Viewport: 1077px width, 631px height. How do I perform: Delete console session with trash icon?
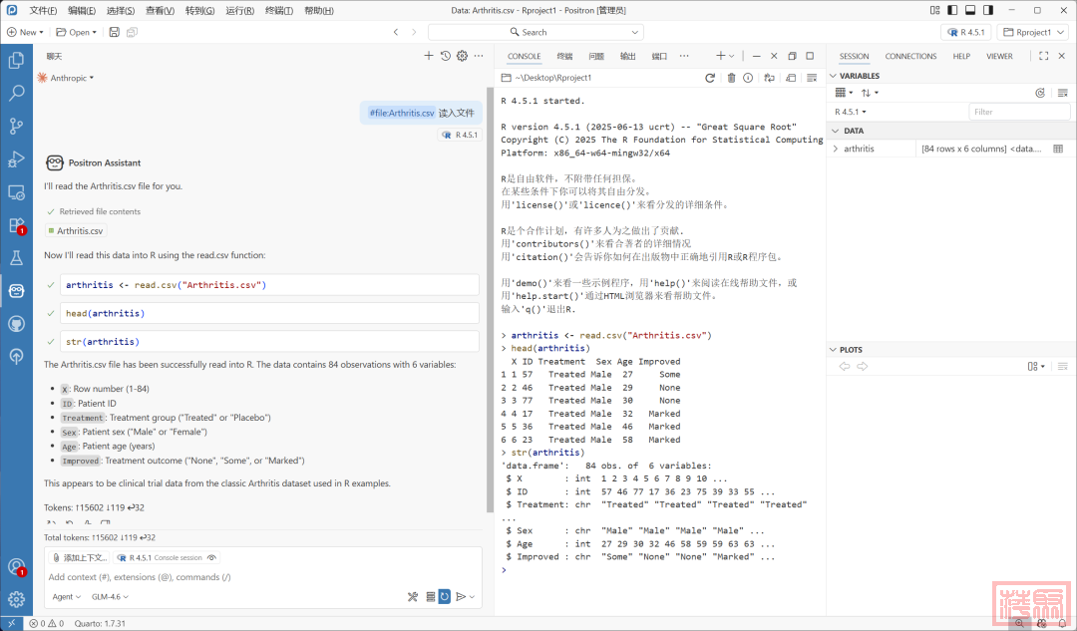731,78
